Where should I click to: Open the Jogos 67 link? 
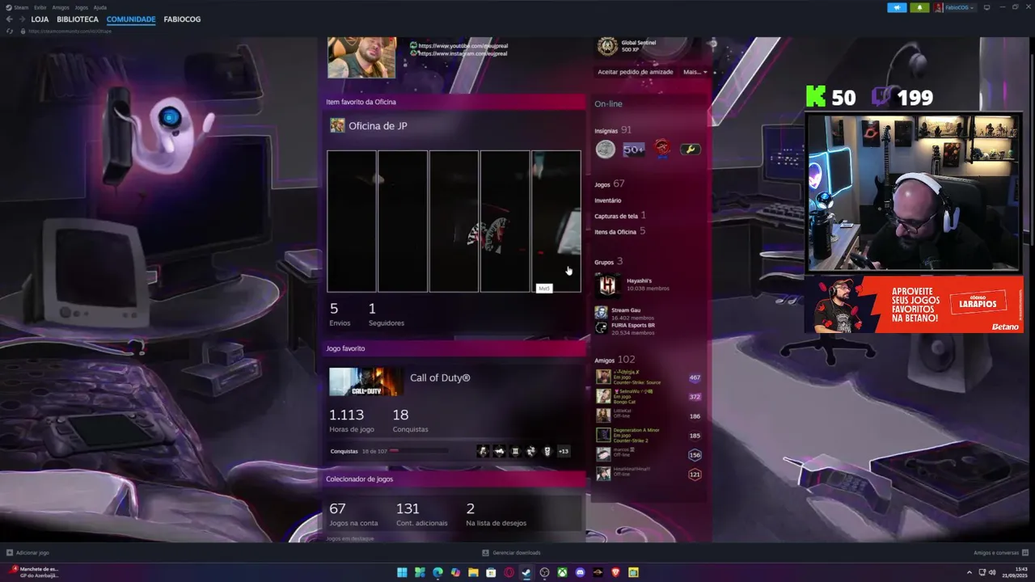[610, 184]
